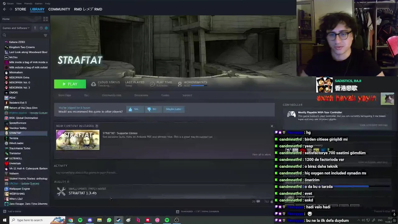Click the library search magnifier icon
398x224 pixels.
point(4,35)
